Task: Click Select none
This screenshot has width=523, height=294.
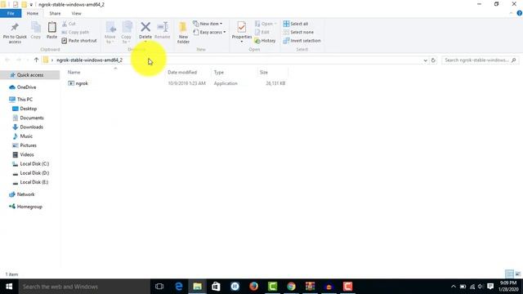Action: pyautogui.click(x=298, y=32)
